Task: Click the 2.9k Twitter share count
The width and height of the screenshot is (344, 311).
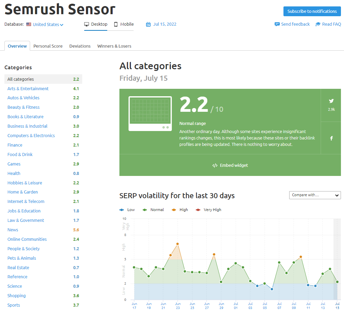Action: click(x=331, y=109)
